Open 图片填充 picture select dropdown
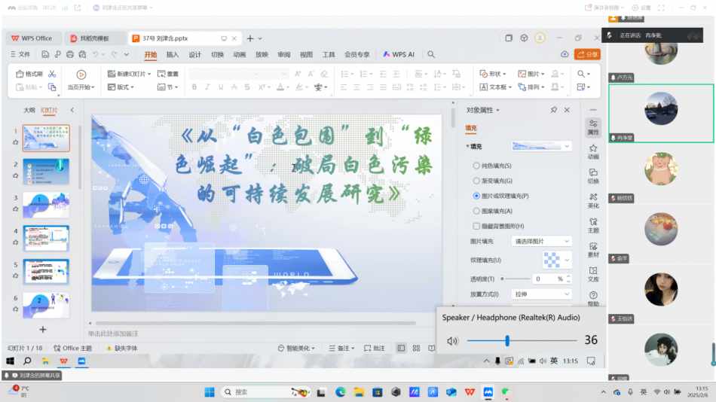The image size is (716, 402). (541, 241)
